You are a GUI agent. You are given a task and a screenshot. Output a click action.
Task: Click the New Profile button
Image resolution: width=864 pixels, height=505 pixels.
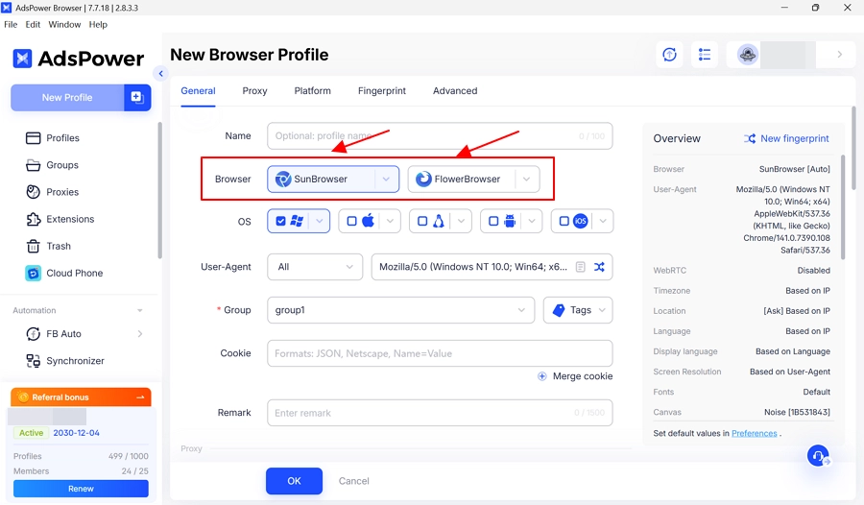[x=67, y=98]
